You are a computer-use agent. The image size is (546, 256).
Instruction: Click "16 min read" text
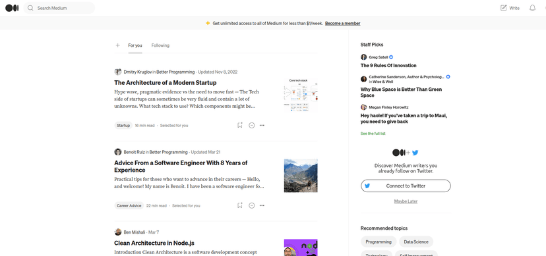coord(144,126)
